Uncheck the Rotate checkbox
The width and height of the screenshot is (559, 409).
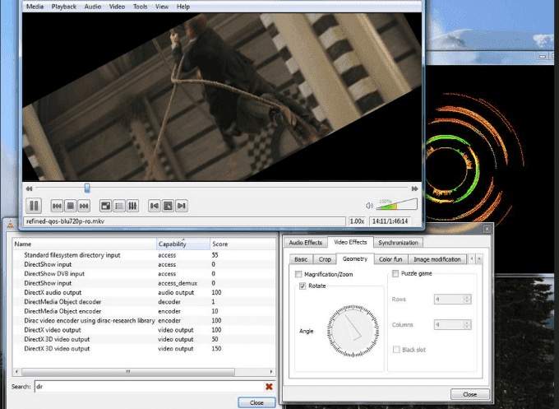pyautogui.click(x=303, y=286)
